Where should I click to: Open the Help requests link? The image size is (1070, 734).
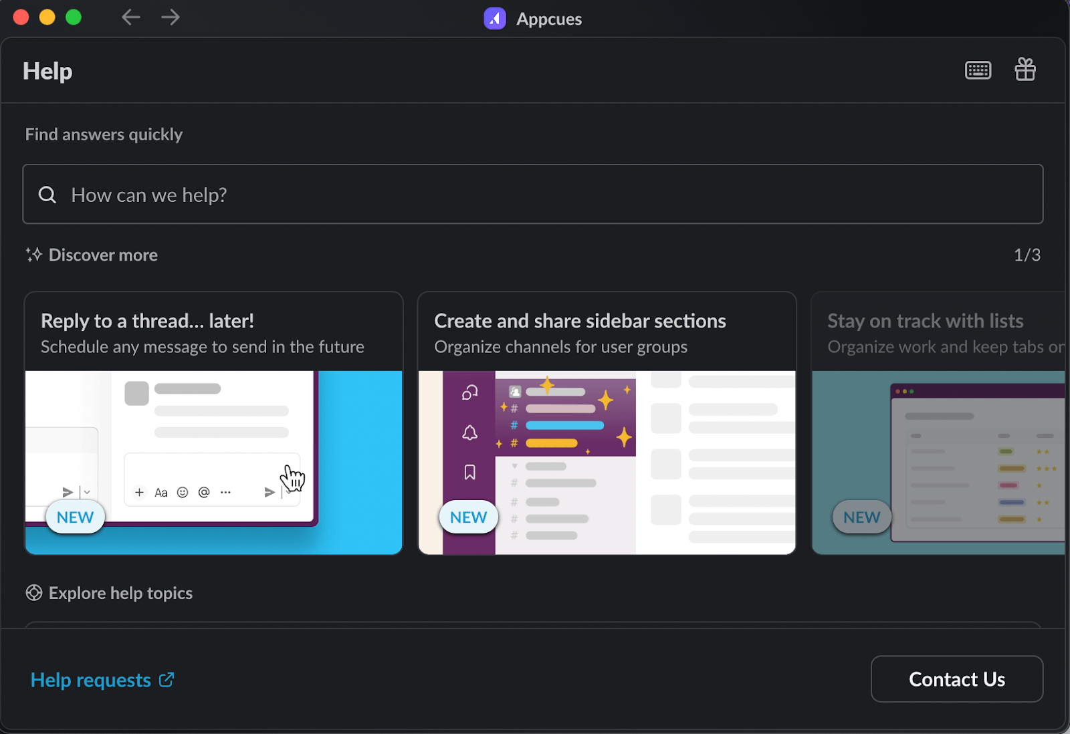[91, 680]
